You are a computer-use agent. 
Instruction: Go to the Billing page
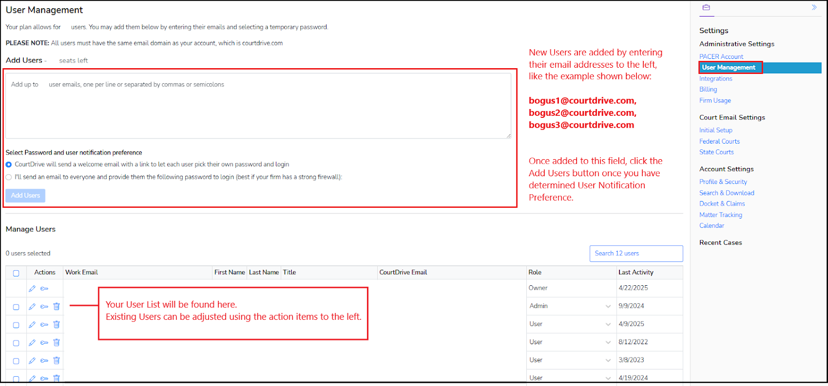coord(708,89)
